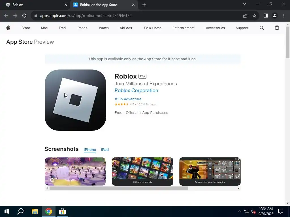290x217 pixels.
Task: Click Chrome icon in taskbar
Action: 49,211
